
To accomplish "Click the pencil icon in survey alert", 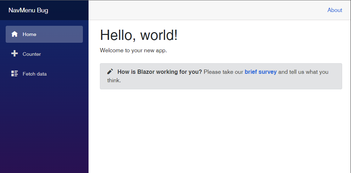I will click(110, 72).
